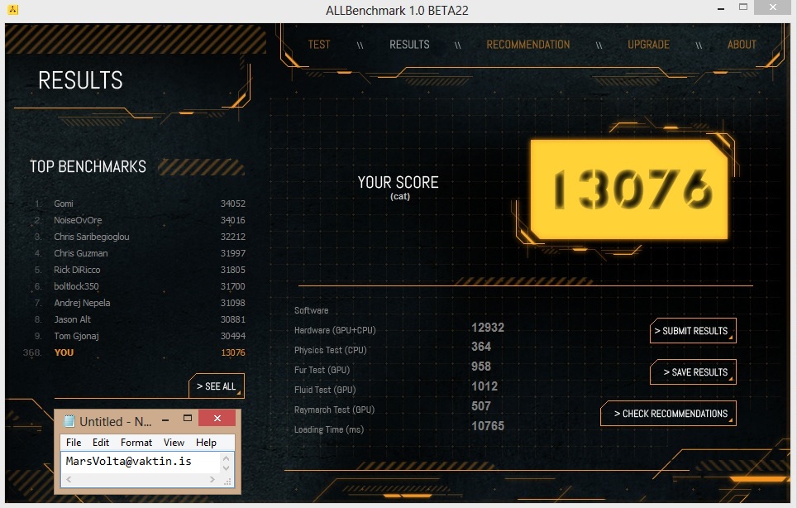Click the yellow 13076 score panel
Screen dimensions: 797x508
click(x=631, y=189)
